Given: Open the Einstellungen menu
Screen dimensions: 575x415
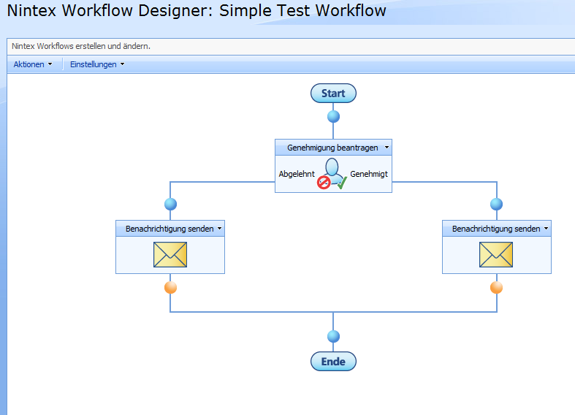Looking at the screenshot, I should coord(97,64).
